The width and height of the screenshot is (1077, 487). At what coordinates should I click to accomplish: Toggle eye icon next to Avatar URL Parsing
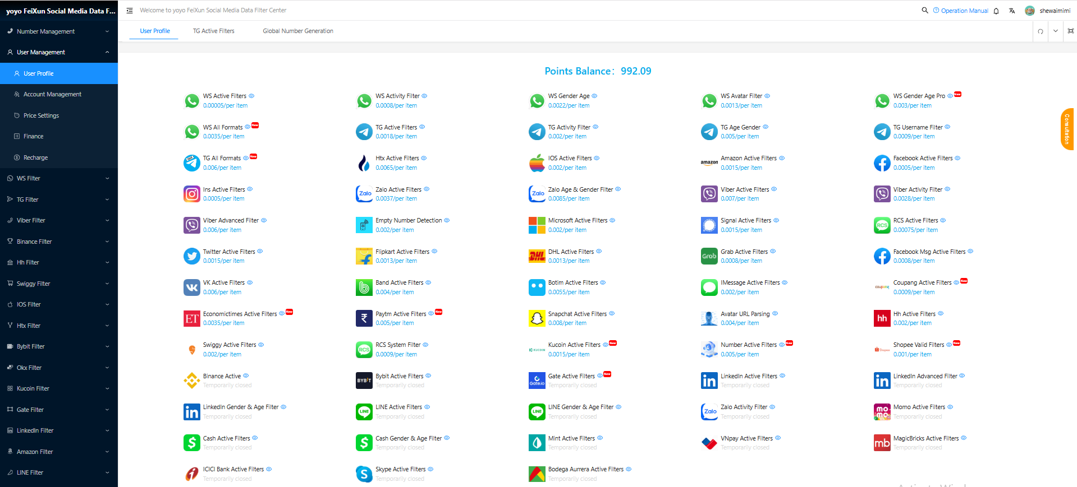[775, 313]
